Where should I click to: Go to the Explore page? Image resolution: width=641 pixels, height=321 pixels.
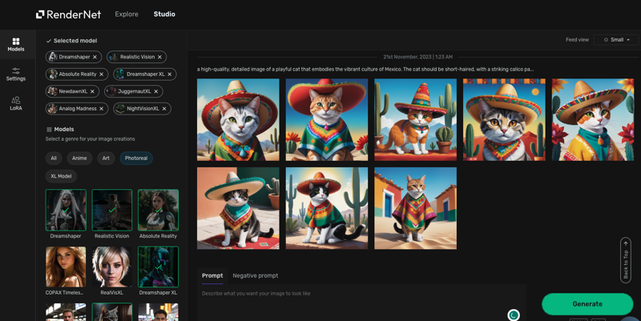coord(127,14)
